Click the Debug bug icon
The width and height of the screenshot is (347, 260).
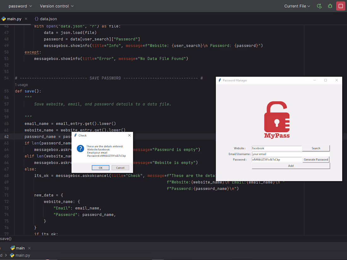pyautogui.click(x=330, y=6)
